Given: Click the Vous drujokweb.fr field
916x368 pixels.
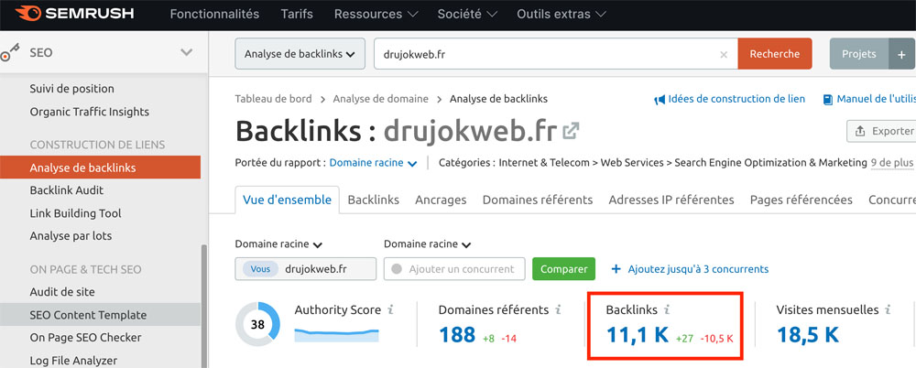Looking at the screenshot, I should click(x=306, y=269).
